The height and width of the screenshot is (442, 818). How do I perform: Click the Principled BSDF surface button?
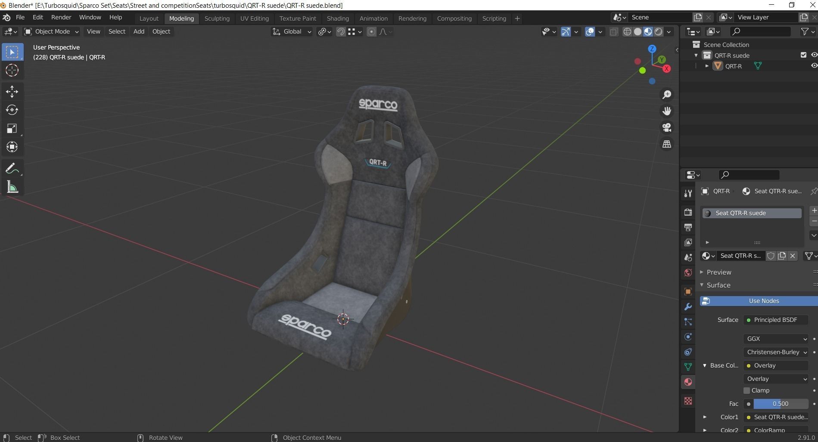click(776, 320)
